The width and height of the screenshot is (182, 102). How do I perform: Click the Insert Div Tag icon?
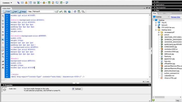34,3
